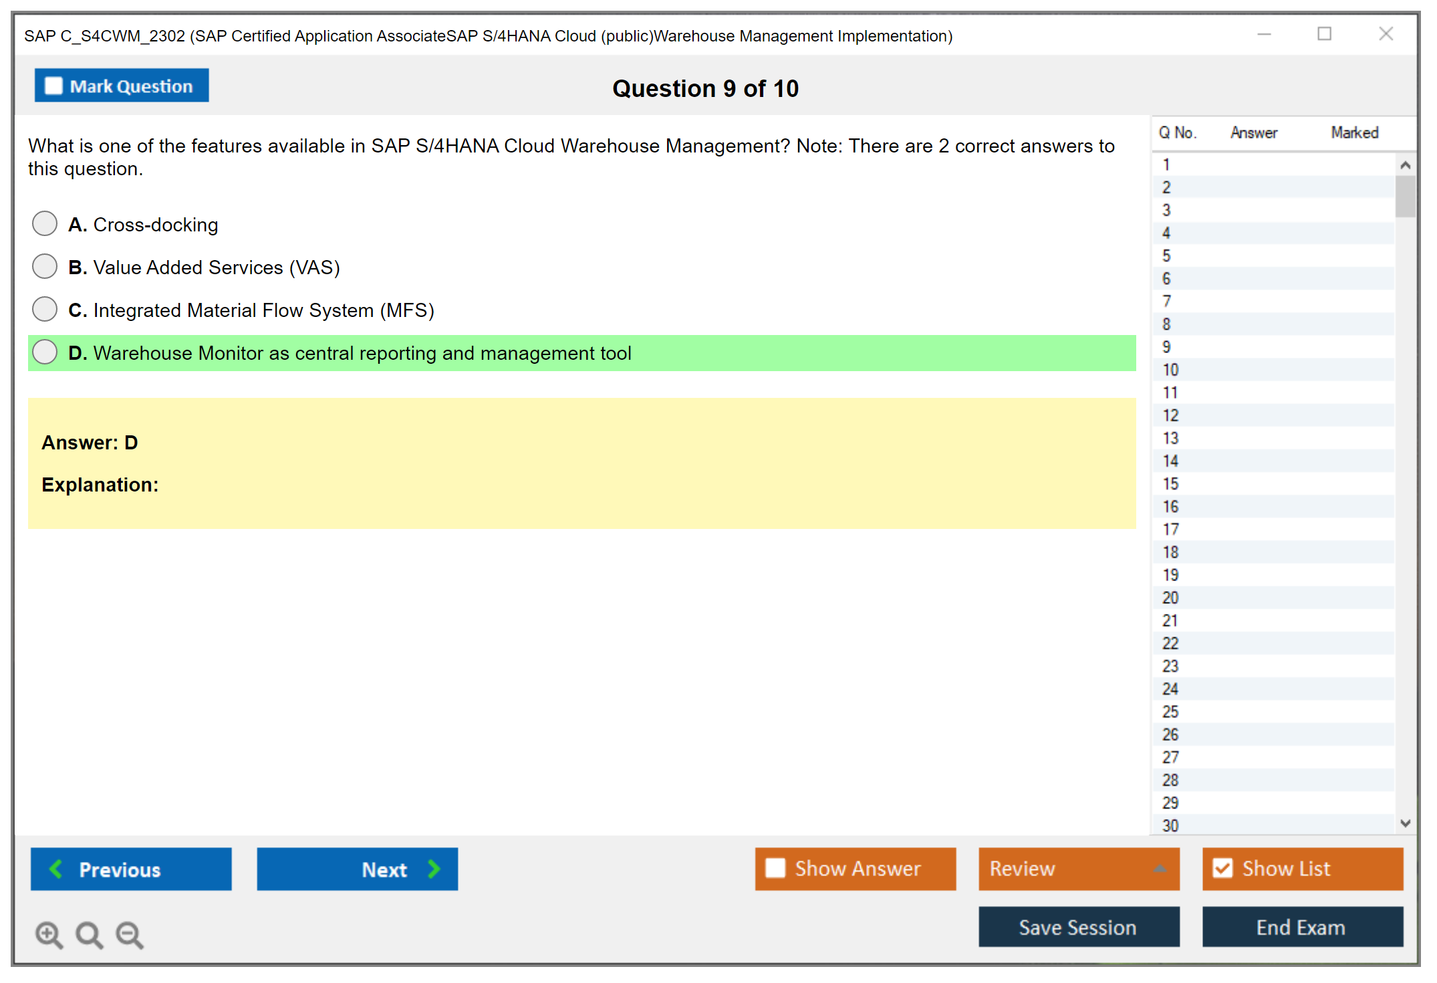
Task: Select option A Cross-docking
Action: tap(45, 224)
